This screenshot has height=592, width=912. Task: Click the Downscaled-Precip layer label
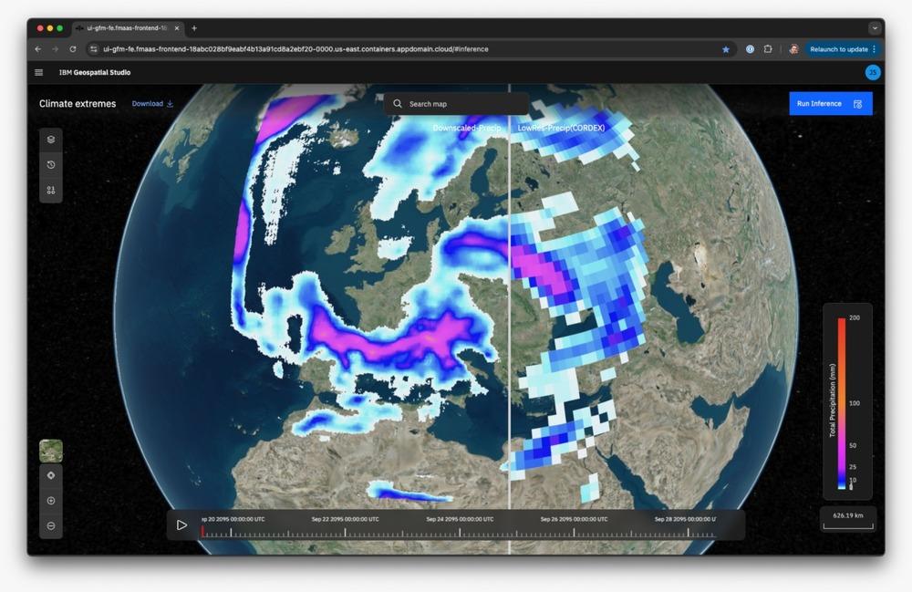(466, 128)
